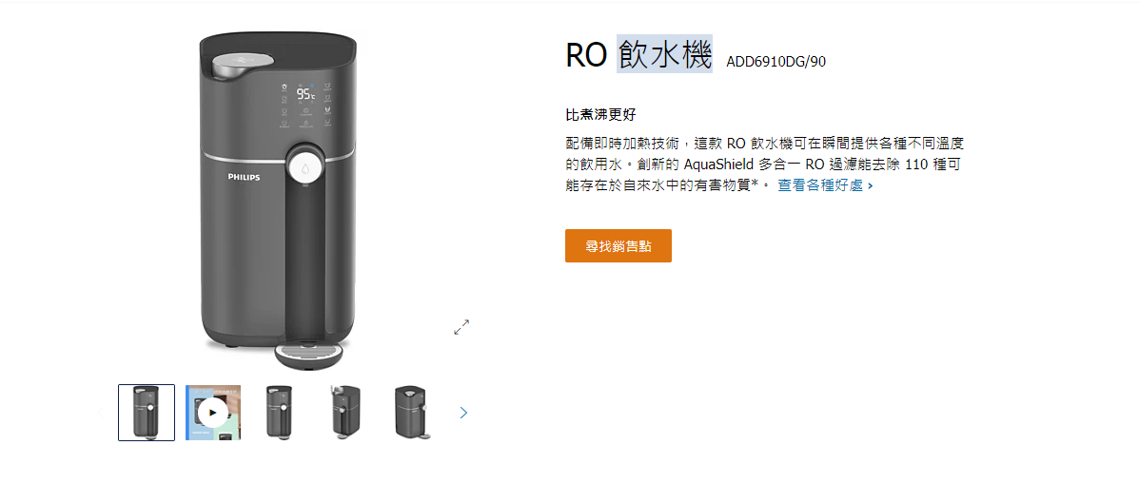Open the 查看各種好處 link
1139x484 pixels.
825,185
